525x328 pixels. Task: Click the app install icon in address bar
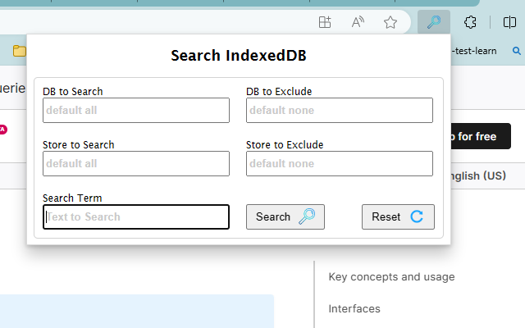click(x=325, y=22)
